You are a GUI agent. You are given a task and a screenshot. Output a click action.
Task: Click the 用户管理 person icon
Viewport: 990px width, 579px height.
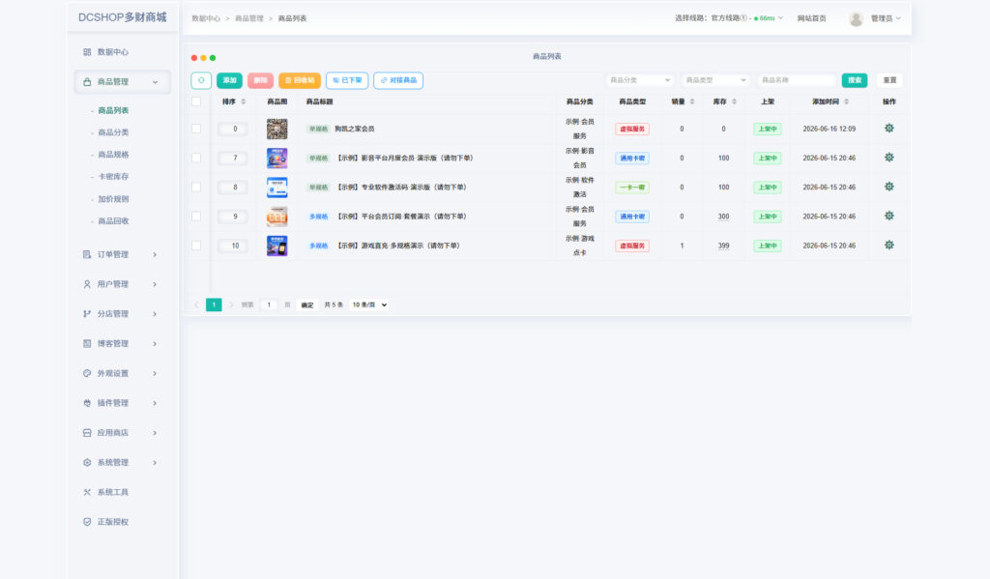87,284
